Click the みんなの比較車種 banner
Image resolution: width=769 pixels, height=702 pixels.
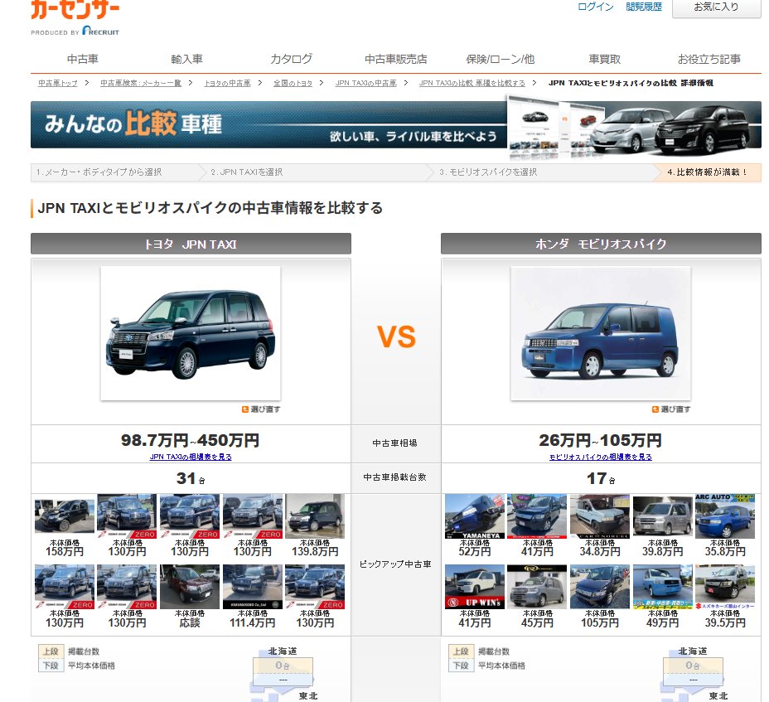point(396,124)
